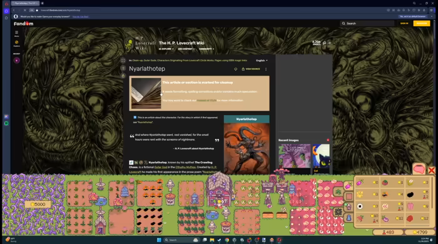Click the Sign In button
The height and width of the screenshot is (244, 438).
(404, 23)
